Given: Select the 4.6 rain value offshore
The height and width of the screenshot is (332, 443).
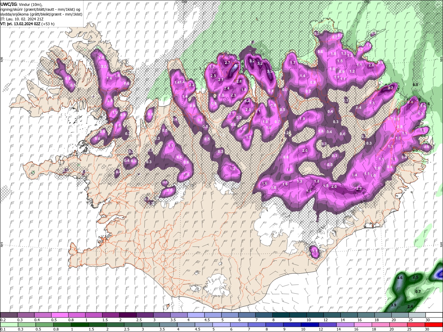Looking at the screenshot, I should click(400, 278).
